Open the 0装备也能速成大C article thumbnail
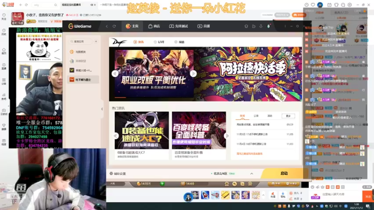 (x=142, y=130)
